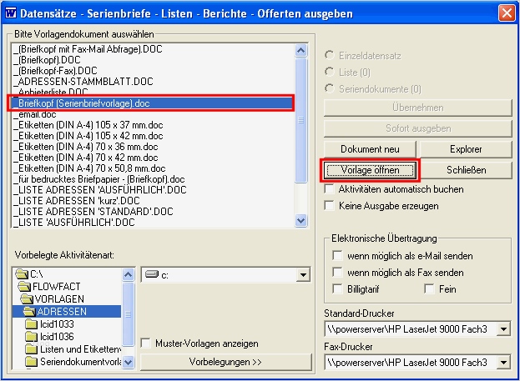Open the Listen und Etiketten folder

click(x=73, y=349)
